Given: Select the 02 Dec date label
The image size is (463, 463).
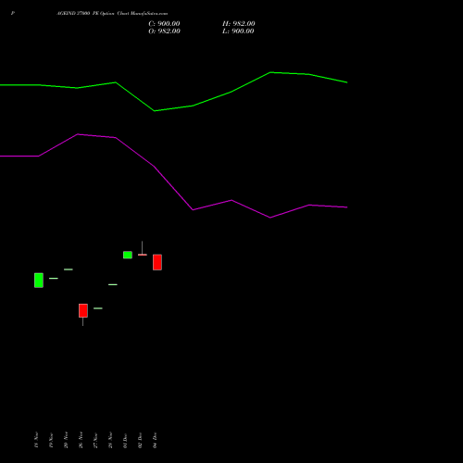Looking at the screenshot, I should tap(140, 440).
